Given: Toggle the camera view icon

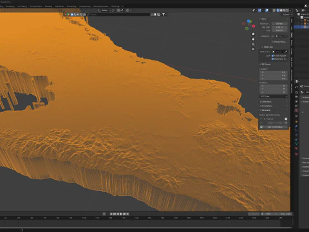Looking at the screenshot, I should pyautogui.click(x=253, y=44).
